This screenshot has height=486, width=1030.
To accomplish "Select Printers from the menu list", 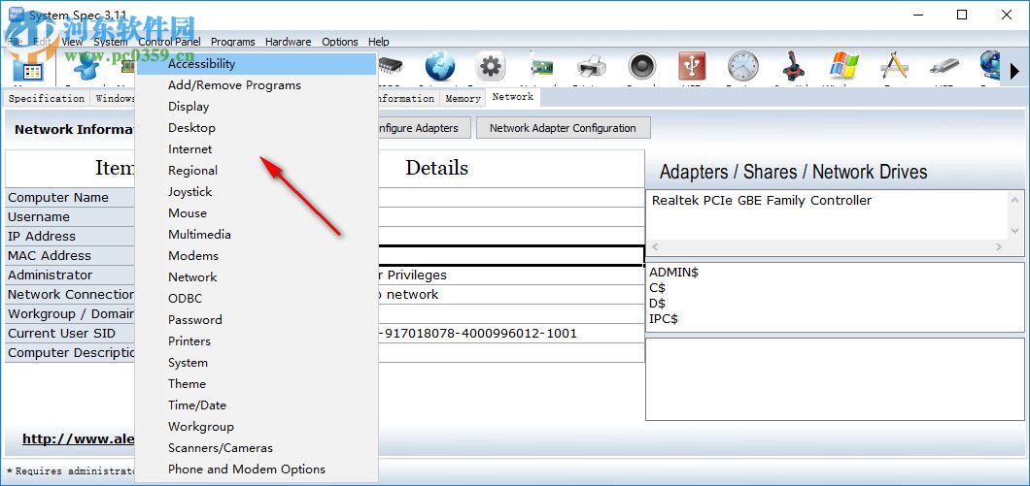I will click(257, 341).
